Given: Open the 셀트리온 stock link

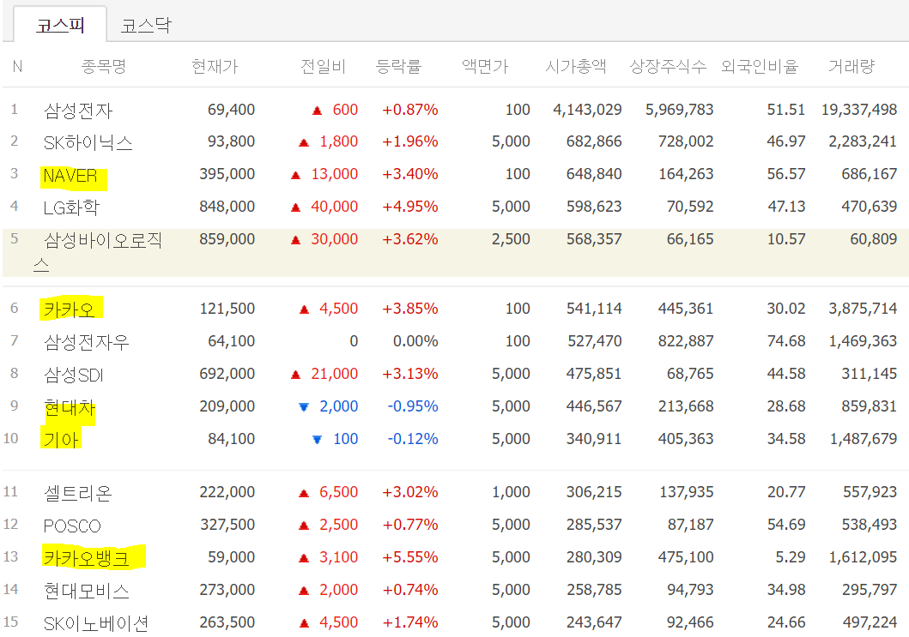Looking at the screenshot, I should [x=78, y=493].
